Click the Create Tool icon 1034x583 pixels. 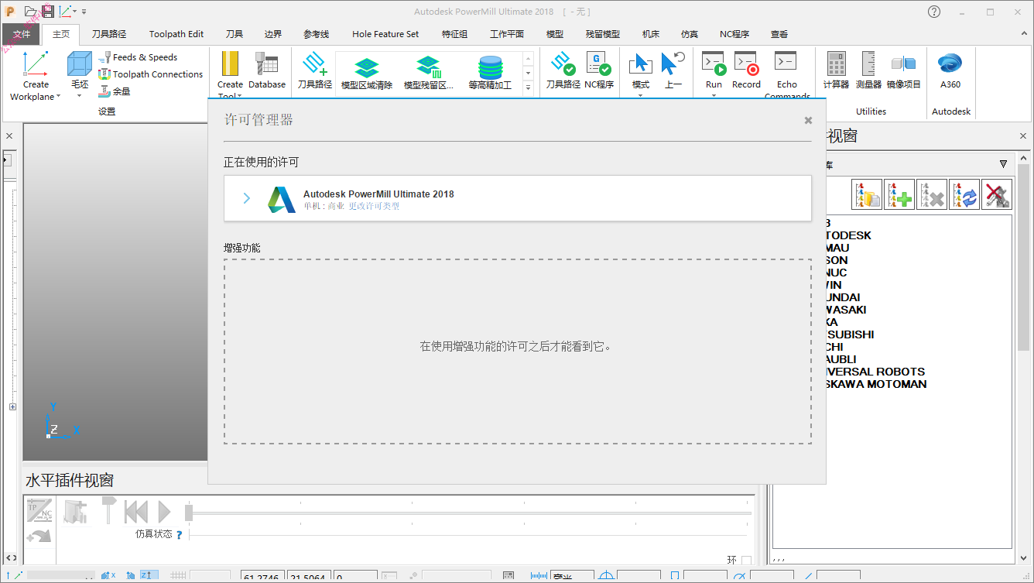point(230,65)
